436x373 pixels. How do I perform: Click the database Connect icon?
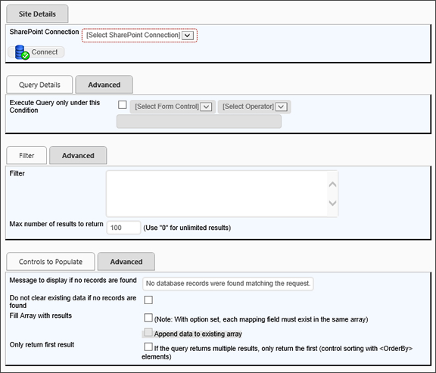[22, 52]
